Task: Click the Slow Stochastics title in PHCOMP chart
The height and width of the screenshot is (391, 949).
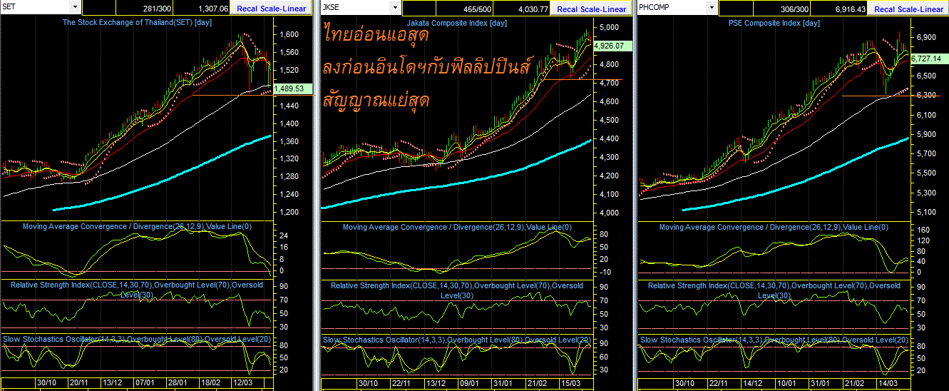Action: [774, 340]
